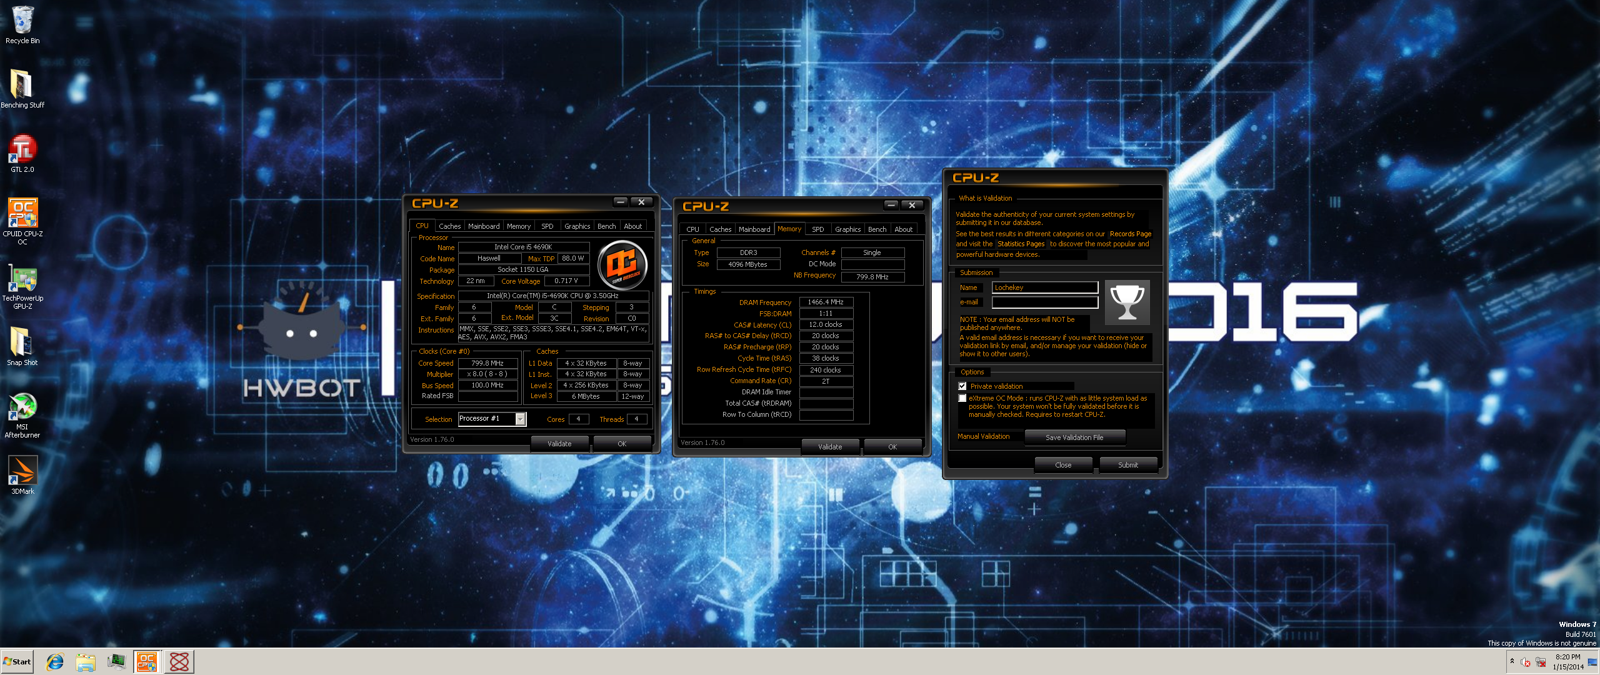Image resolution: width=1600 pixels, height=675 pixels.
Task: Switch to Mainboard tab in first CPU-Z window
Action: [x=484, y=226]
